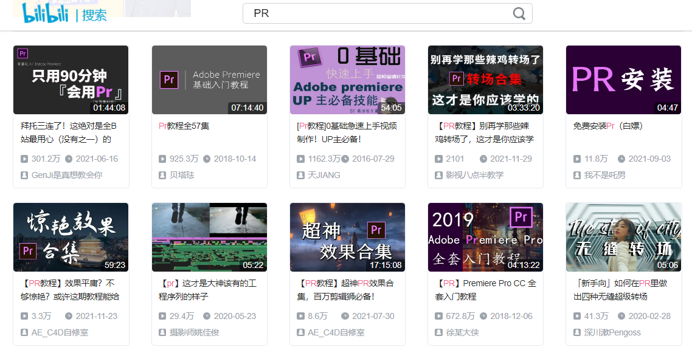Focus the search box containing PR
This screenshot has width=692, height=350.
pos(387,13)
